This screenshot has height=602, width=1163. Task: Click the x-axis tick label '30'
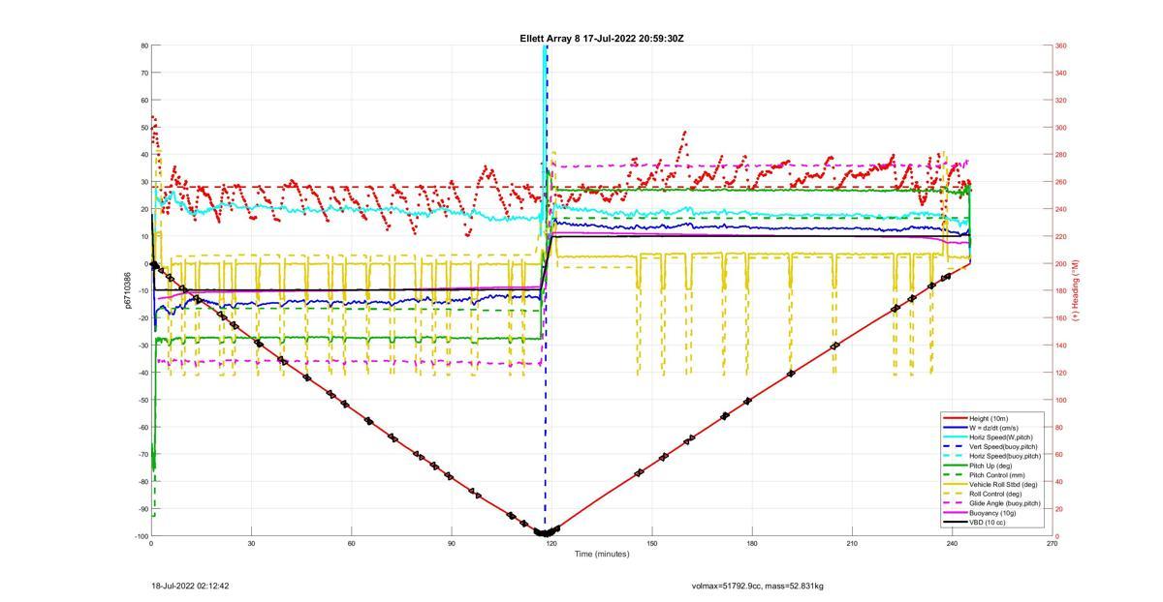(x=251, y=544)
